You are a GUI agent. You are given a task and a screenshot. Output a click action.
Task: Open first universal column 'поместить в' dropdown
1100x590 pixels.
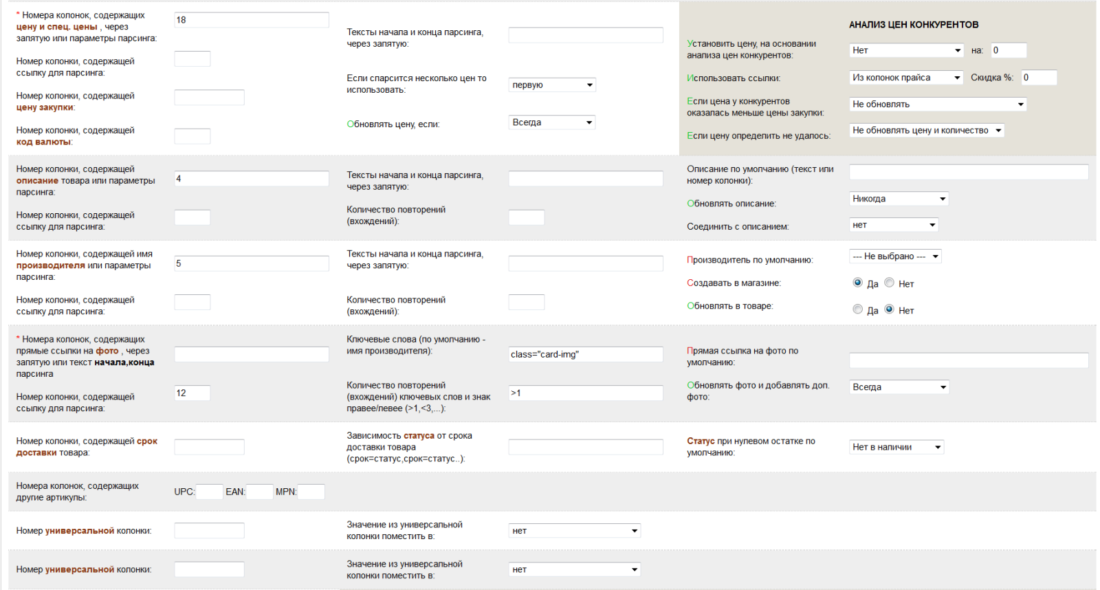(575, 531)
